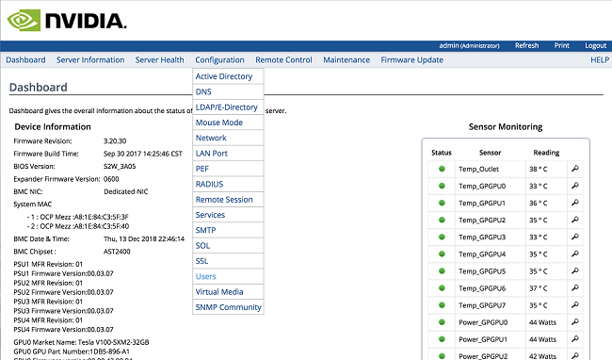Select SNMP Community menu entry
Image resolution: width=612 pixels, height=360 pixels.
click(228, 307)
